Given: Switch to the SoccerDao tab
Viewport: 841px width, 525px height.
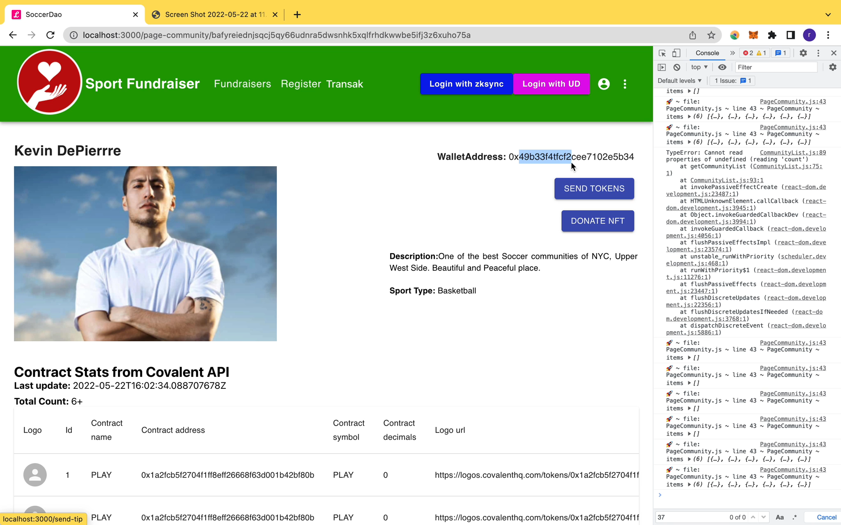Looking at the screenshot, I should point(75,15).
